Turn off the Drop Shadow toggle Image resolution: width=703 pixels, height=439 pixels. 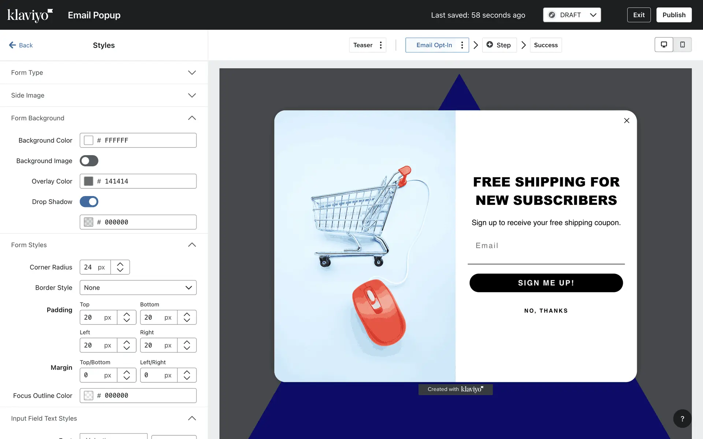pos(89,202)
